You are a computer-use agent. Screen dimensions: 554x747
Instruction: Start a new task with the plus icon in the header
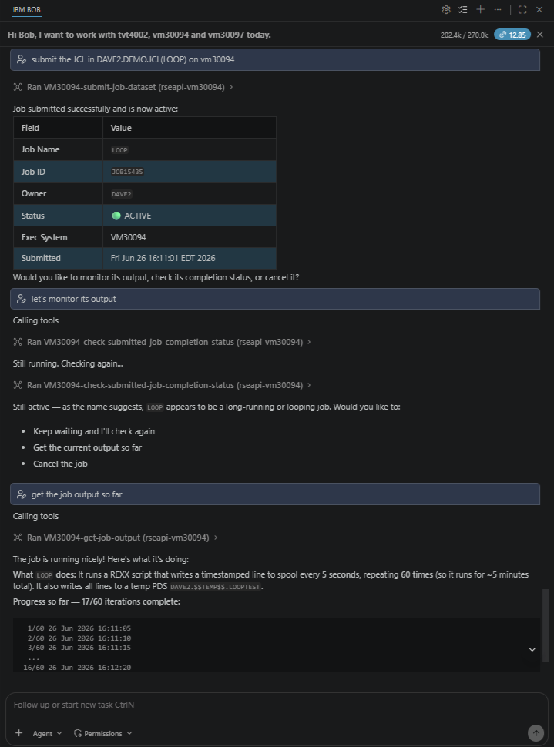coord(481,9)
